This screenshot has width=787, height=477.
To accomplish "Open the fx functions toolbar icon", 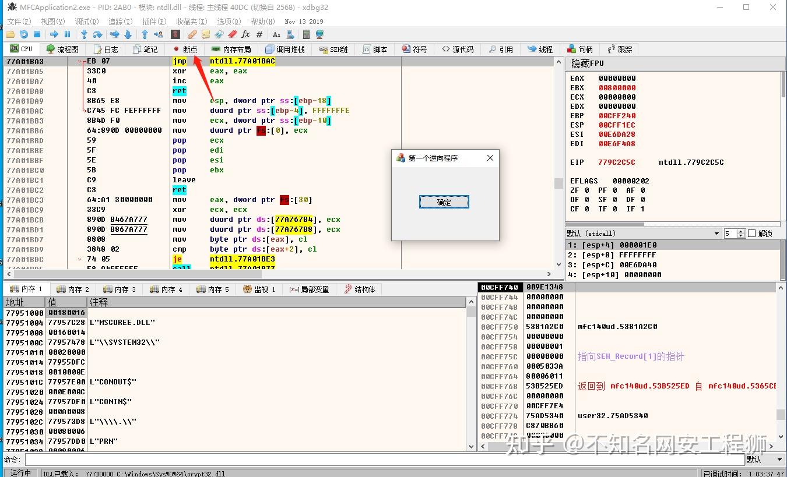I will point(245,35).
